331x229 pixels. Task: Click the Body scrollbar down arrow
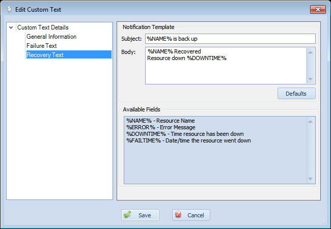pos(310,79)
